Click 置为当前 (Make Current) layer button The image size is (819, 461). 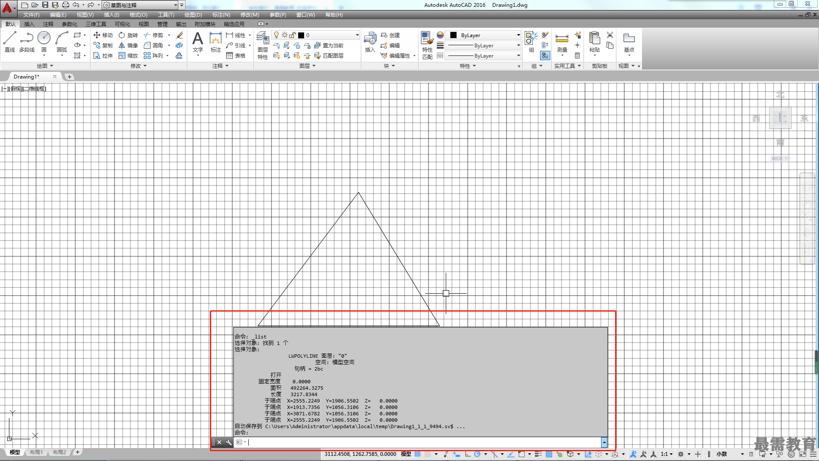coord(329,45)
